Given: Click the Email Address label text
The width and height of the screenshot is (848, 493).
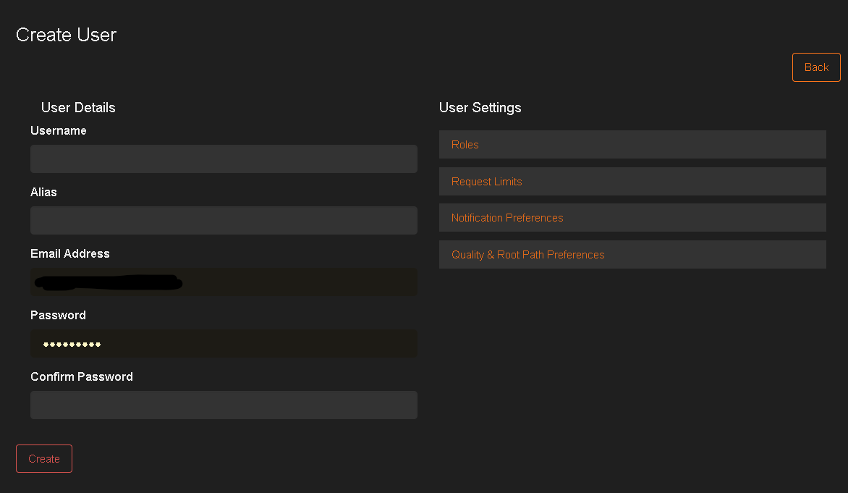Looking at the screenshot, I should click(x=70, y=254).
